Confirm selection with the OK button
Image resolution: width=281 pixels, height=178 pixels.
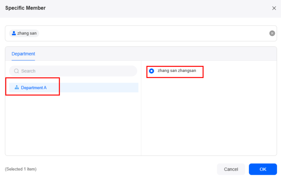click(x=263, y=169)
